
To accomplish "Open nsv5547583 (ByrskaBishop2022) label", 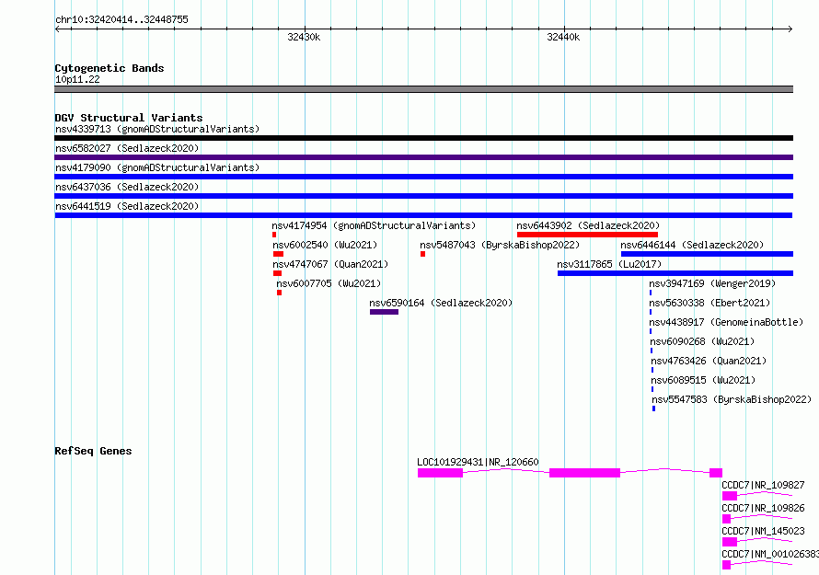I will point(732,399).
